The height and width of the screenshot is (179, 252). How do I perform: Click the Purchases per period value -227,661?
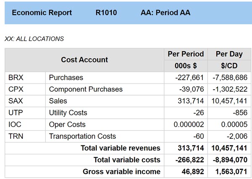(189, 78)
